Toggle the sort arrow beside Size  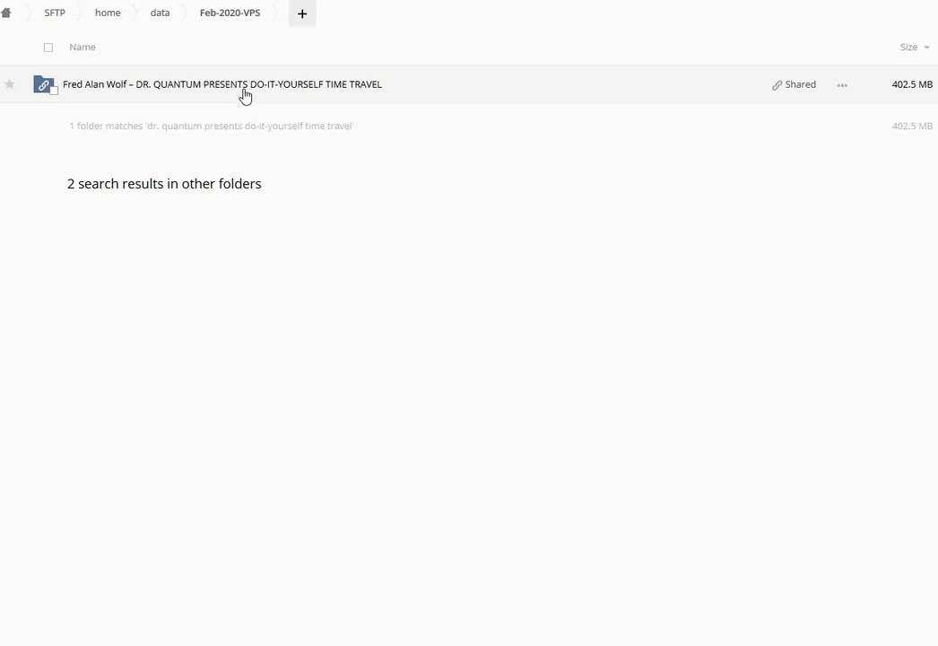pyautogui.click(x=926, y=48)
